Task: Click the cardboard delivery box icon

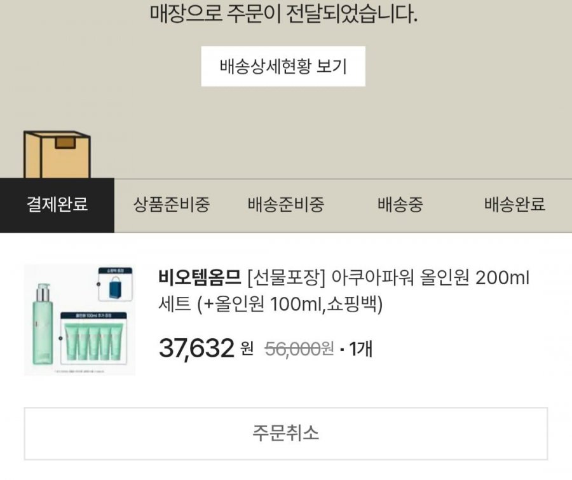Action: coord(57,154)
